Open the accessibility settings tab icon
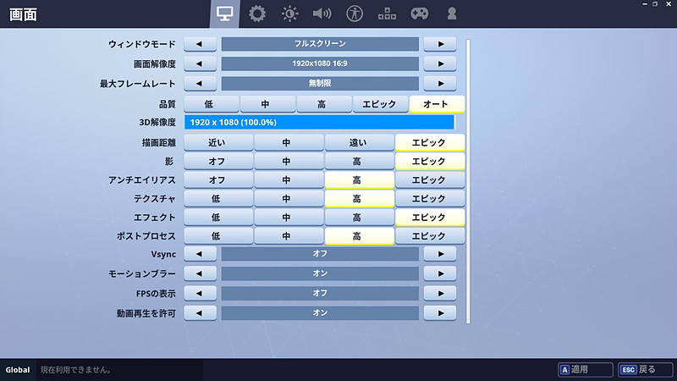The image size is (677, 381). [x=355, y=14]
